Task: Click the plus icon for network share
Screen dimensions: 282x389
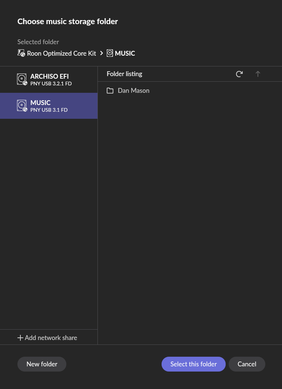Action: point(20,338)
